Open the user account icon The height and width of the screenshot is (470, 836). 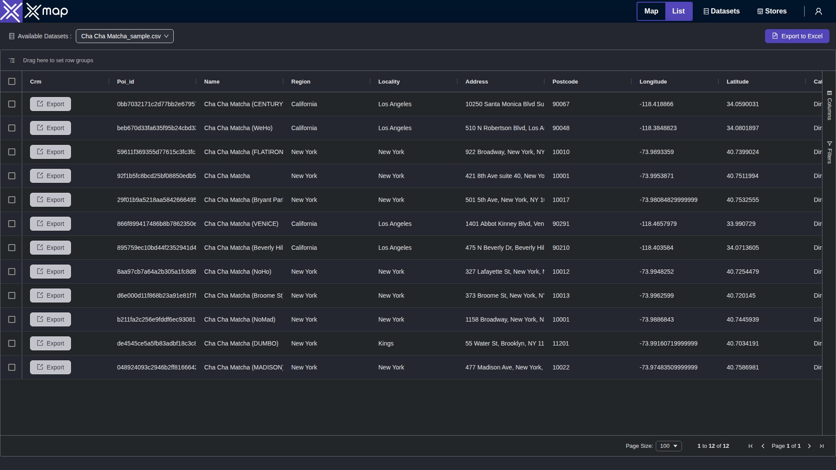coord(818,11)
